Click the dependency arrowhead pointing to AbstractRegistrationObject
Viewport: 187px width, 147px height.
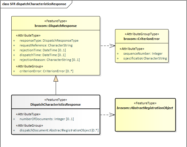point(113,115)
